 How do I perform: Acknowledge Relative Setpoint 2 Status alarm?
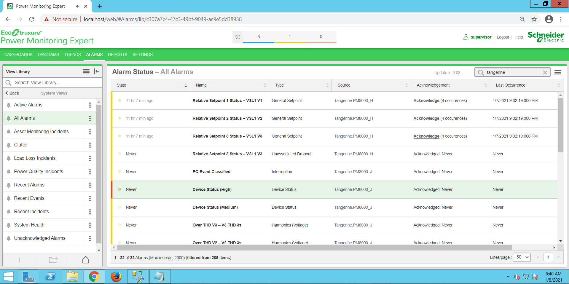point(426,119)
